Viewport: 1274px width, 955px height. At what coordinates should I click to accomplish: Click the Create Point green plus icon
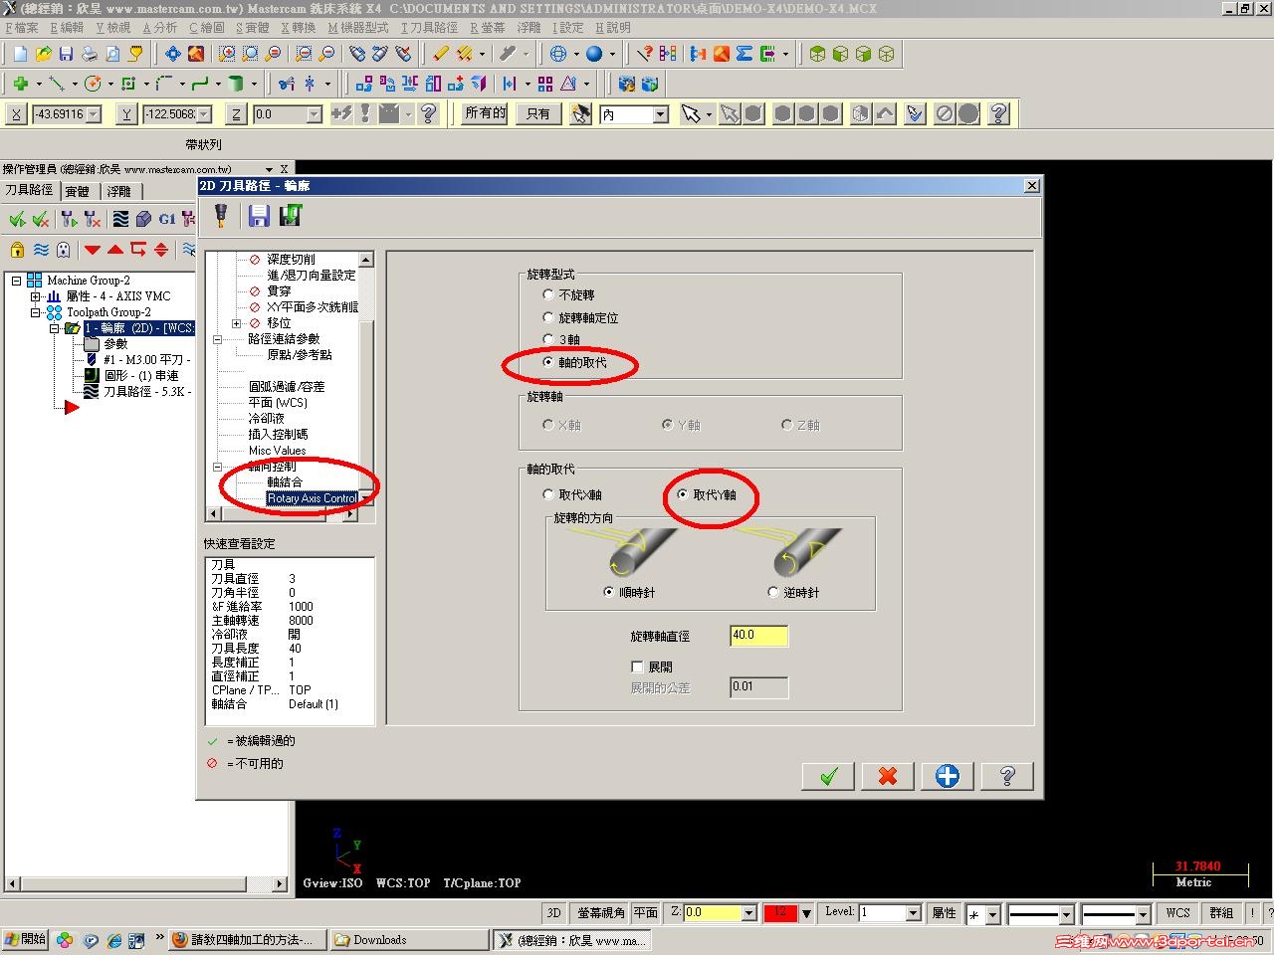coord(20,84)
